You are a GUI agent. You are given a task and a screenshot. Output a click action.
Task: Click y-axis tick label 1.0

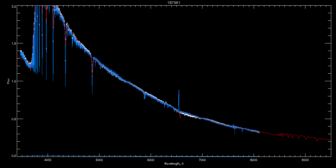pyautogui.click(x=13, y=81)
